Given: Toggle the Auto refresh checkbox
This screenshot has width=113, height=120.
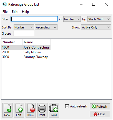Looking at the screenshot, I should click(67, 106).
